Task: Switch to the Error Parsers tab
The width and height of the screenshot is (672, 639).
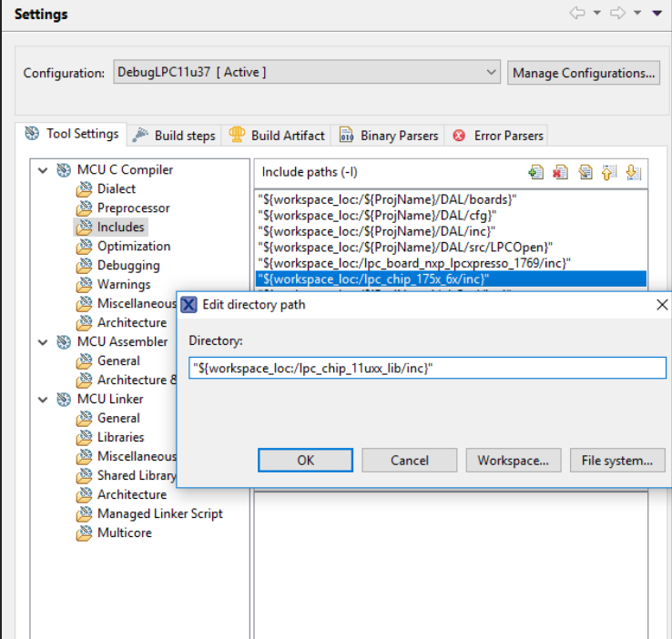Action: point(497,136)
